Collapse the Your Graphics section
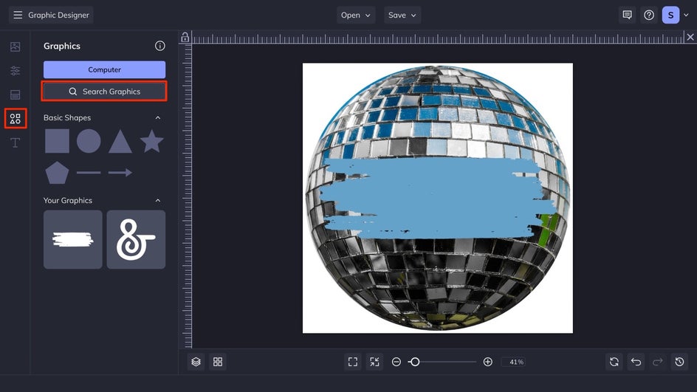The height and width of the screenshot is (392, 697). pyautogui.click(x=157, y=200)
